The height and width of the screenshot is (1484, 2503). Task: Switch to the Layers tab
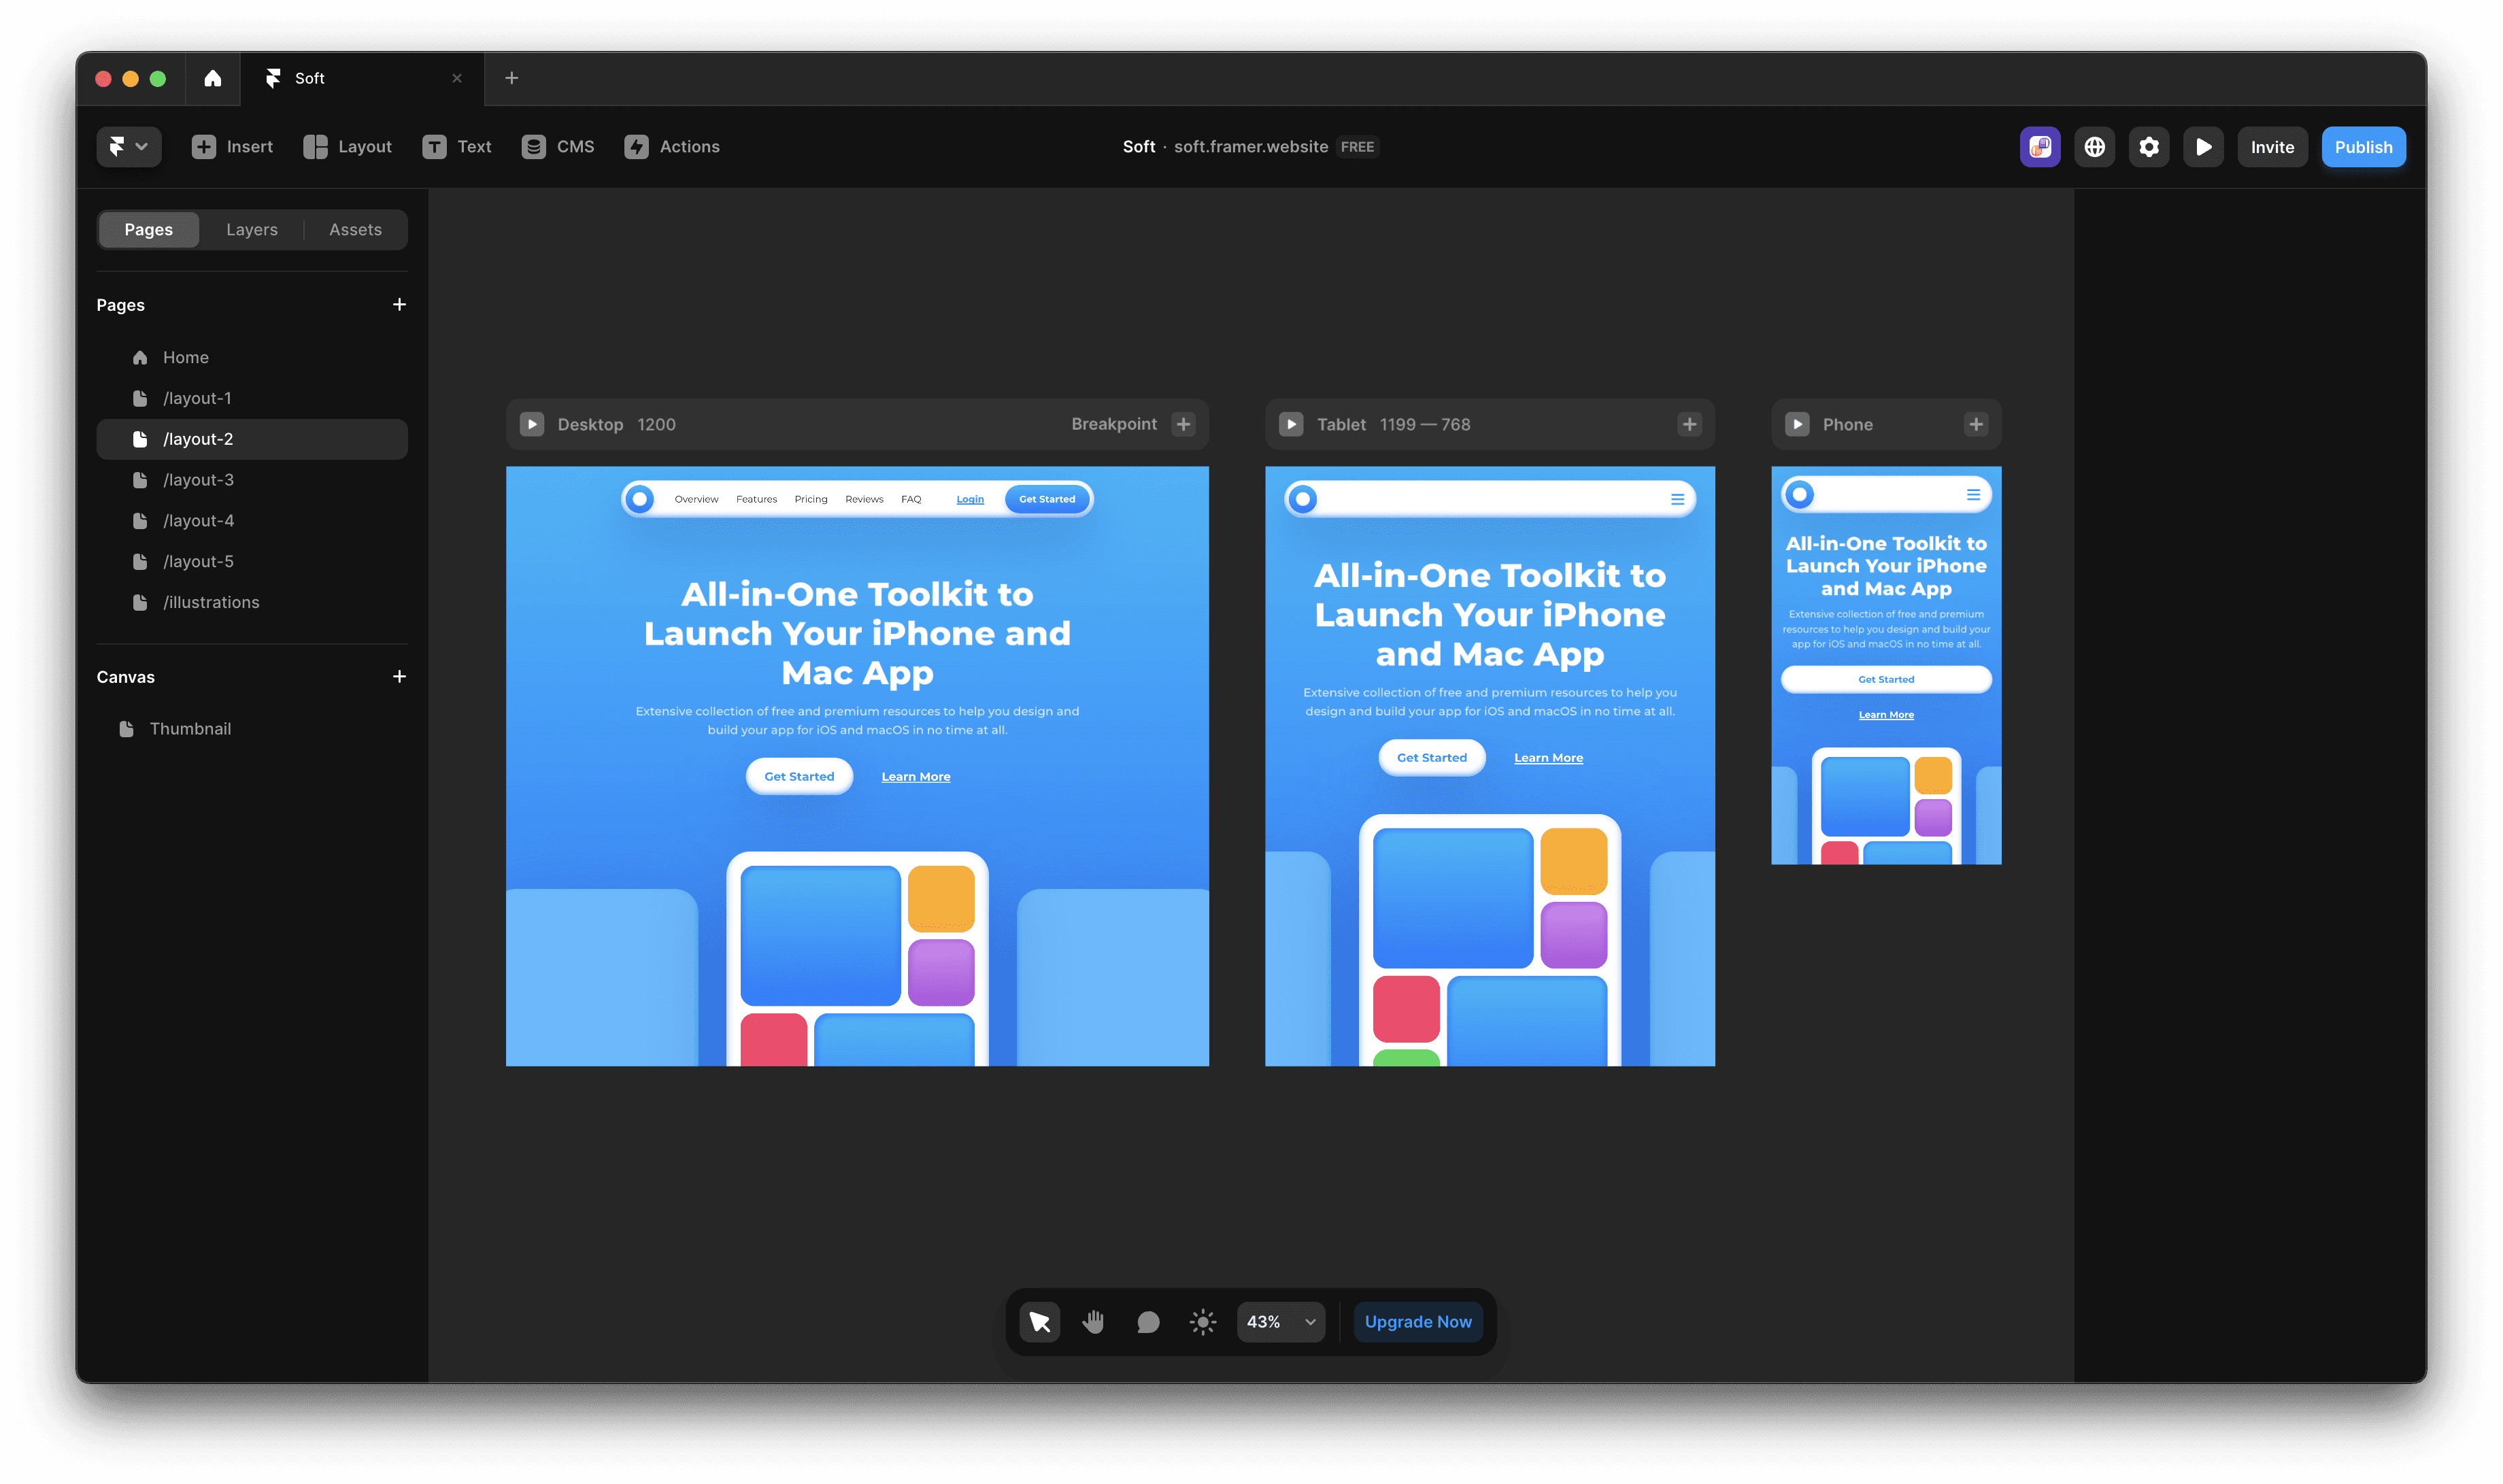252,229
